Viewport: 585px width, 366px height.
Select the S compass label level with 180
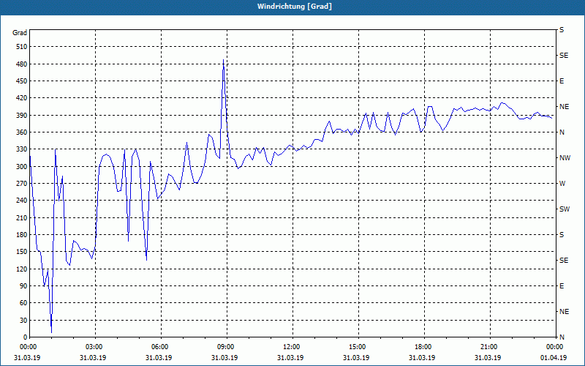tap(562, 235)
